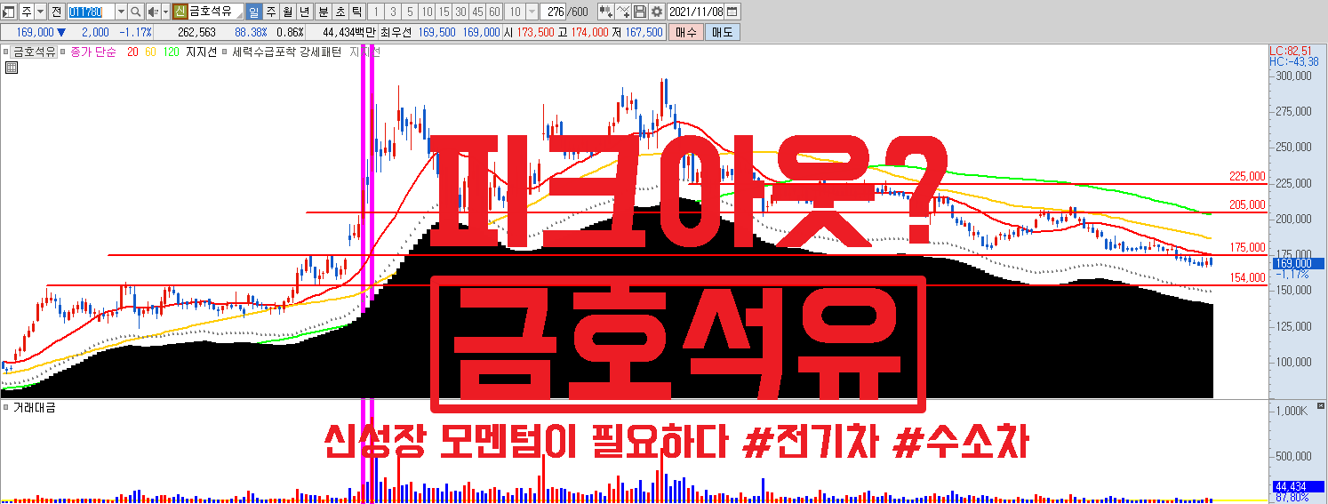Screen dimensions: 1328x504
Task: Choose the 3 interval button
Action: coord(394,12)
